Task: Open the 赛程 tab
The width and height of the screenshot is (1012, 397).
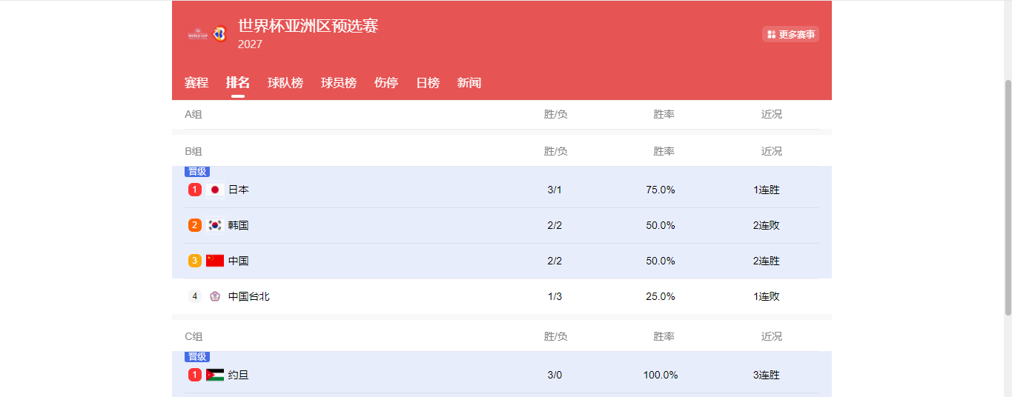Action: (x=196, y=83)
